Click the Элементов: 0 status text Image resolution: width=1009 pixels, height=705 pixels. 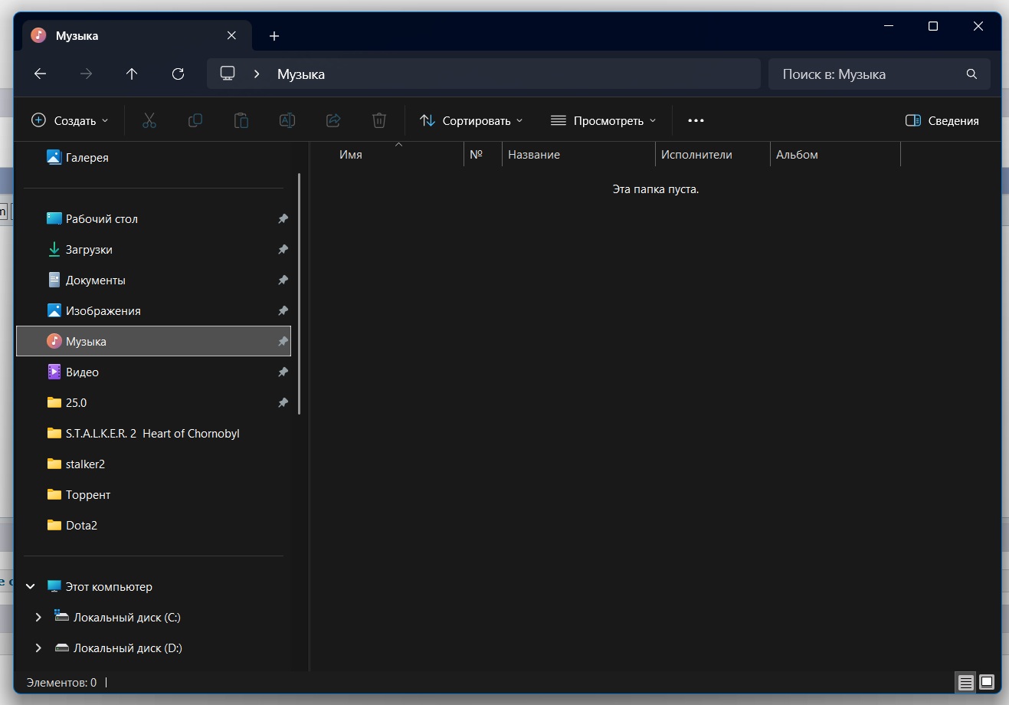point(61,682)
